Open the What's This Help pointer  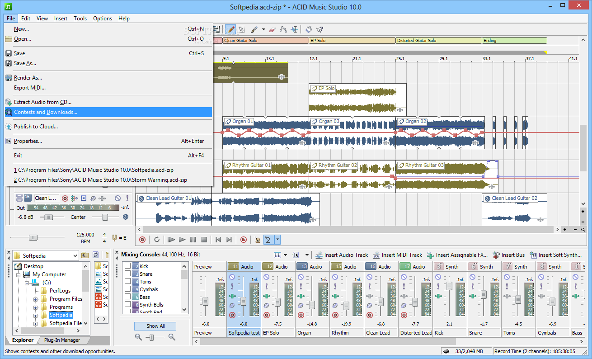coord(319,29)
